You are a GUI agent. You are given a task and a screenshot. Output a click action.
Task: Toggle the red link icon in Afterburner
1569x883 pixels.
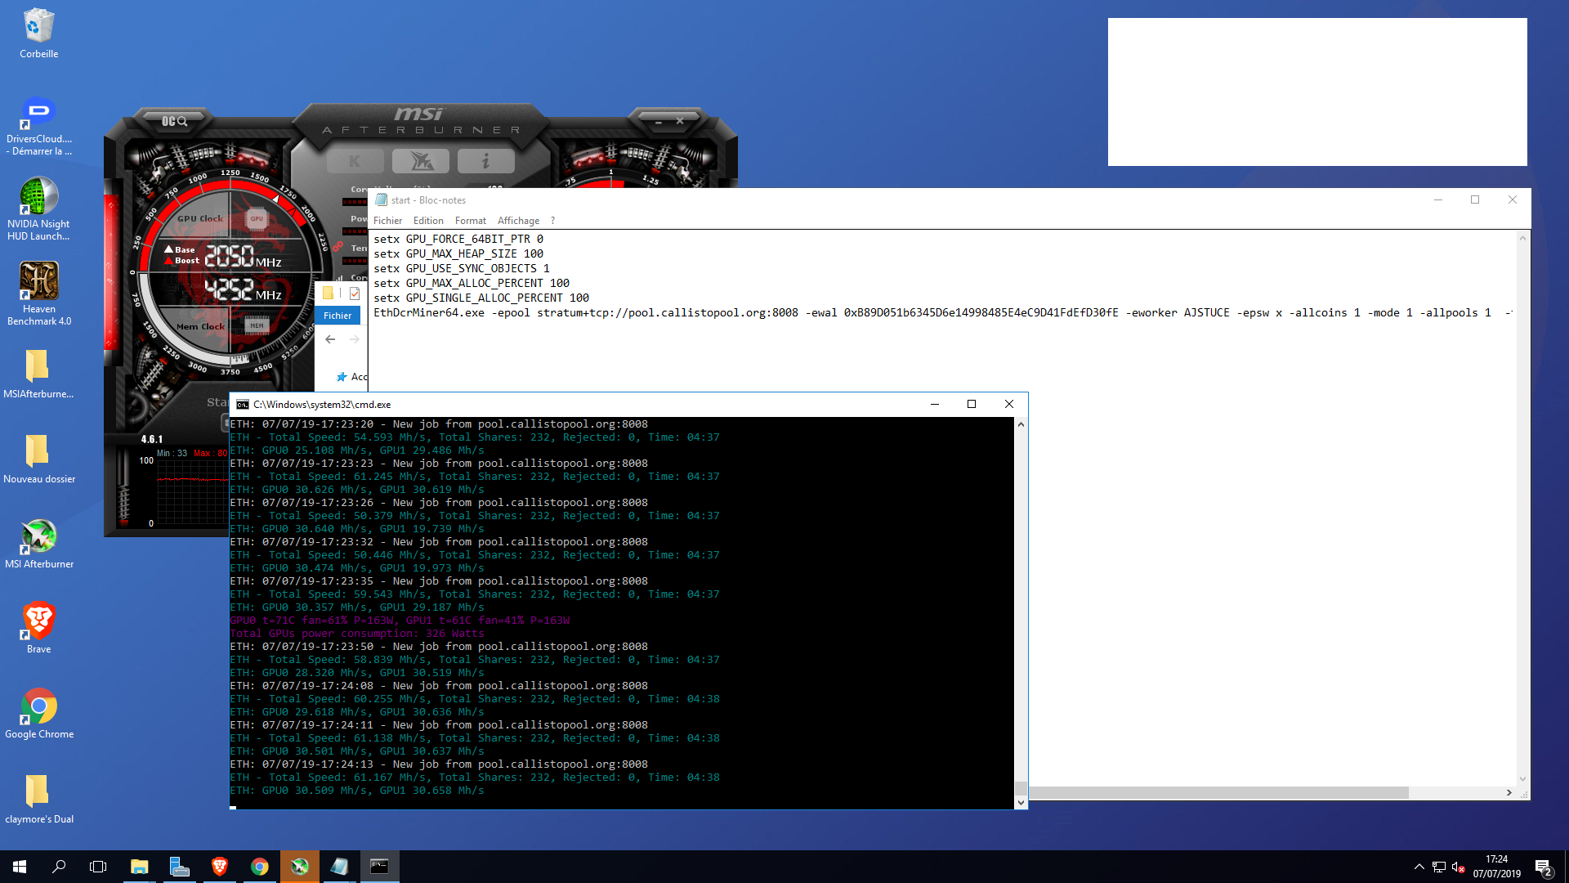click(337, 246)
